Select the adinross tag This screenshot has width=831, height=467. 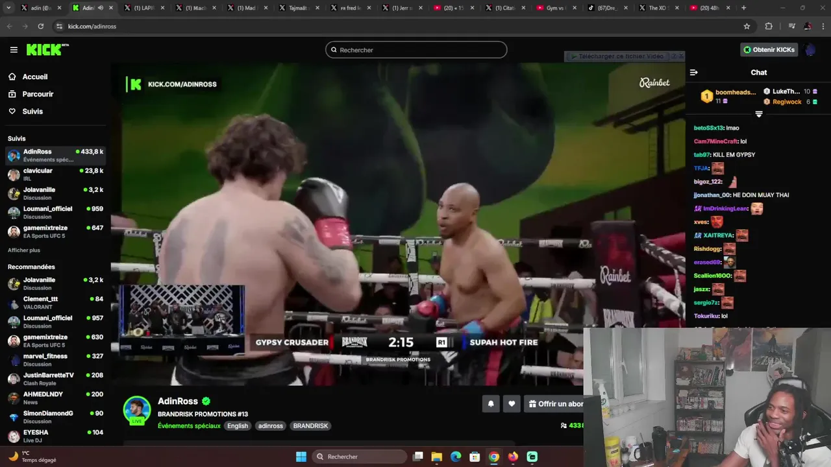coord(271,426)
